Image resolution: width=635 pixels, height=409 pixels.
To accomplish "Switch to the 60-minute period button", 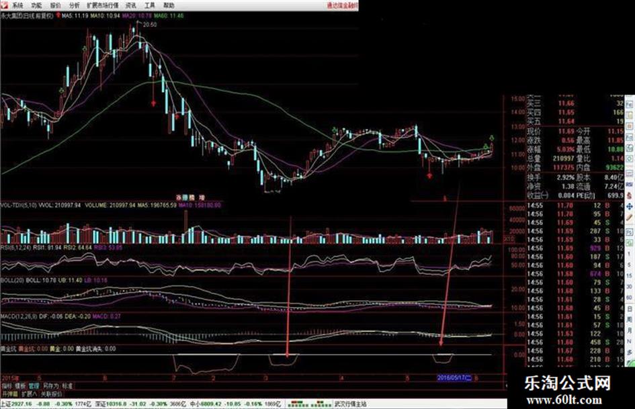I will click(x=630, y=298).
